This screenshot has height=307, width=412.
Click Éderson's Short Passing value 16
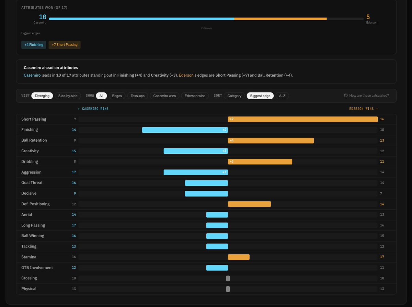coord(382,119)
